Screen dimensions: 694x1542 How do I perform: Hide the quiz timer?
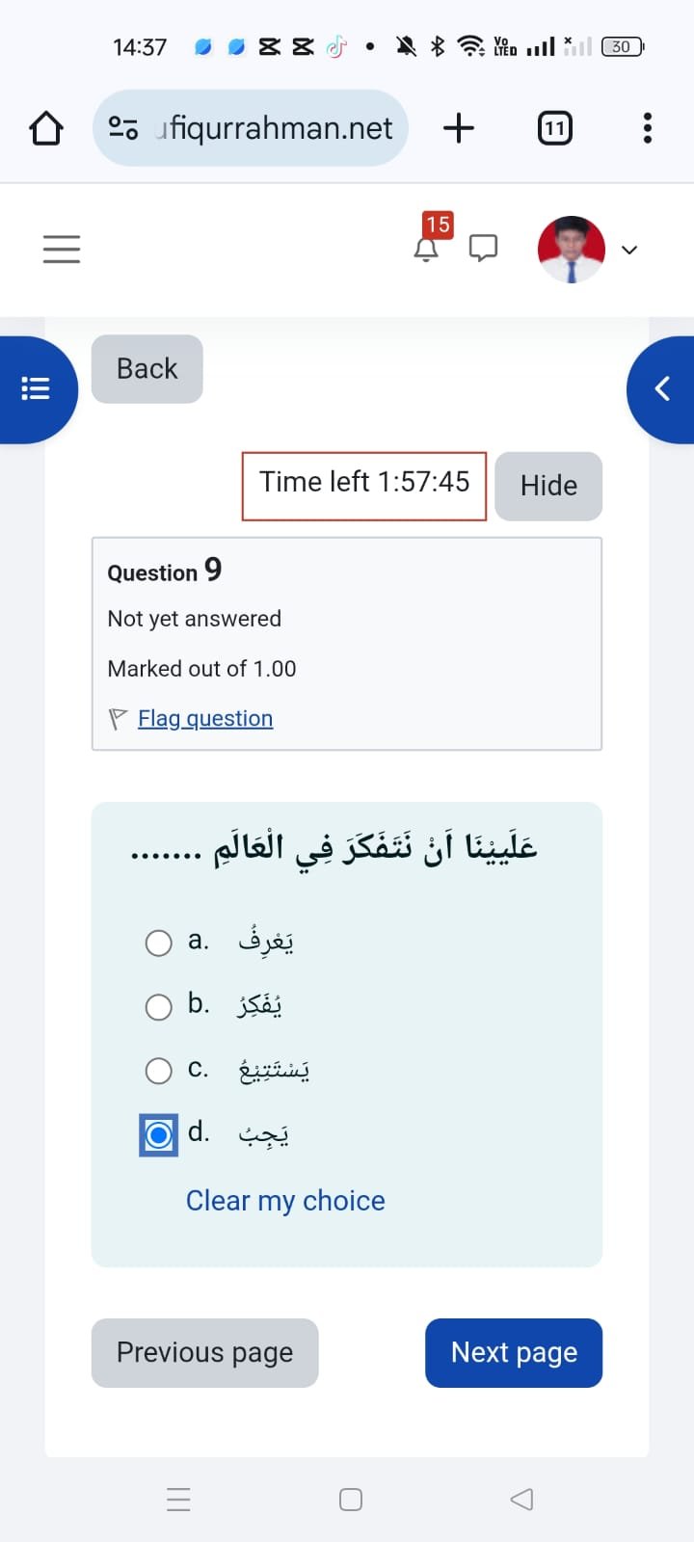[548, 486]
